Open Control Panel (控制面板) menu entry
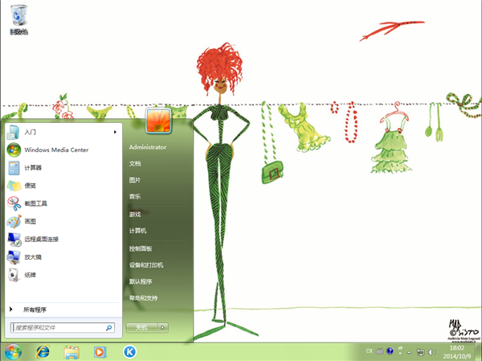Screen dimensions: 482x361 pos(141,248)
